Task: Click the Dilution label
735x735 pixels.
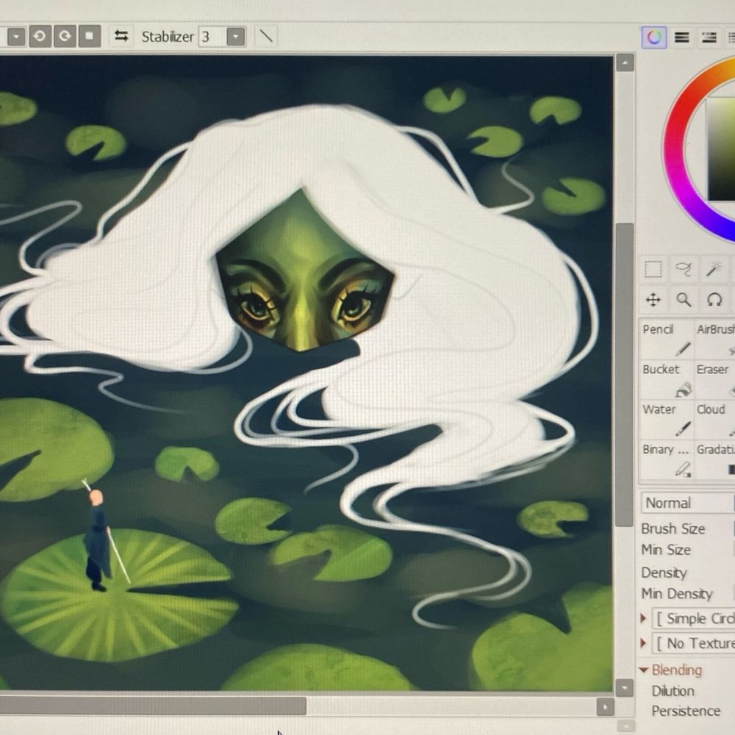Action: 673,691
